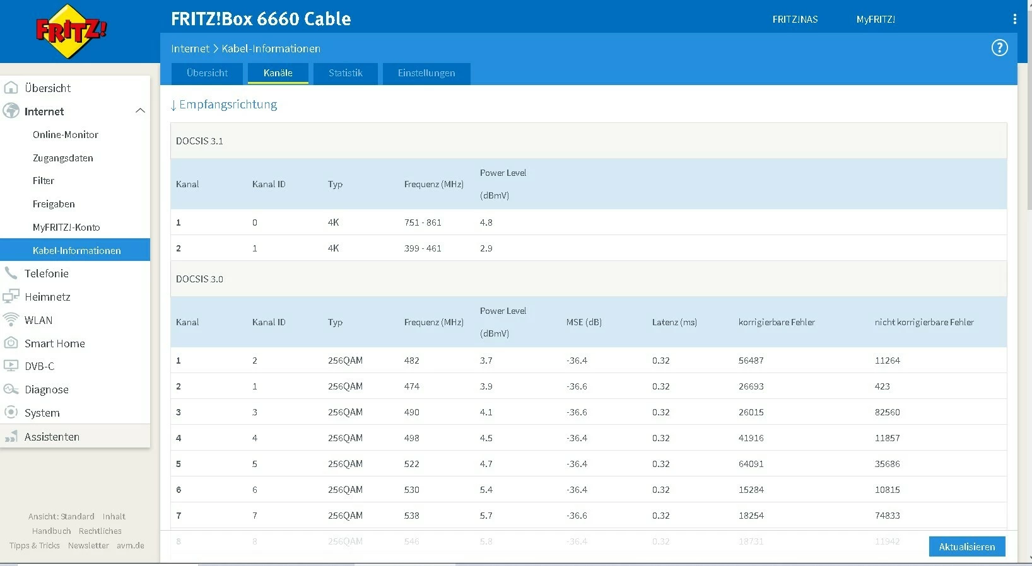Go to Zugangsdaten submenu

coord(63,158)
